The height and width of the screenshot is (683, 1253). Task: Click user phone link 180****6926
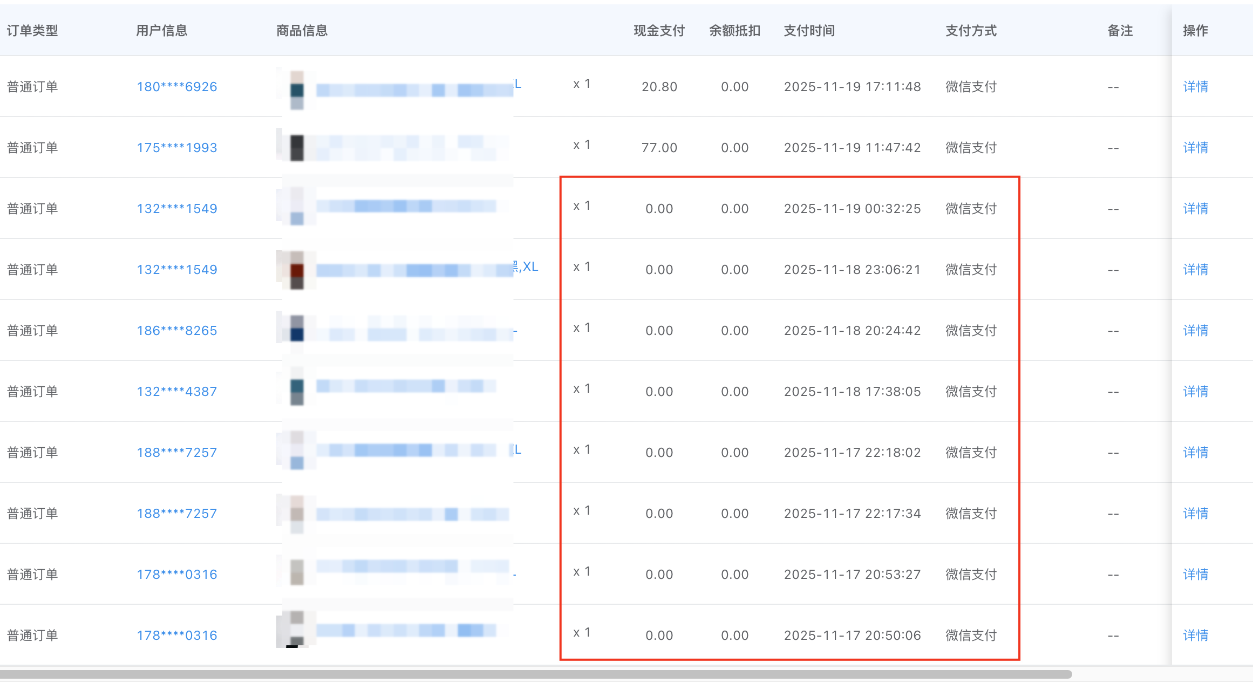pyautogui.click(x=177, y=87)
